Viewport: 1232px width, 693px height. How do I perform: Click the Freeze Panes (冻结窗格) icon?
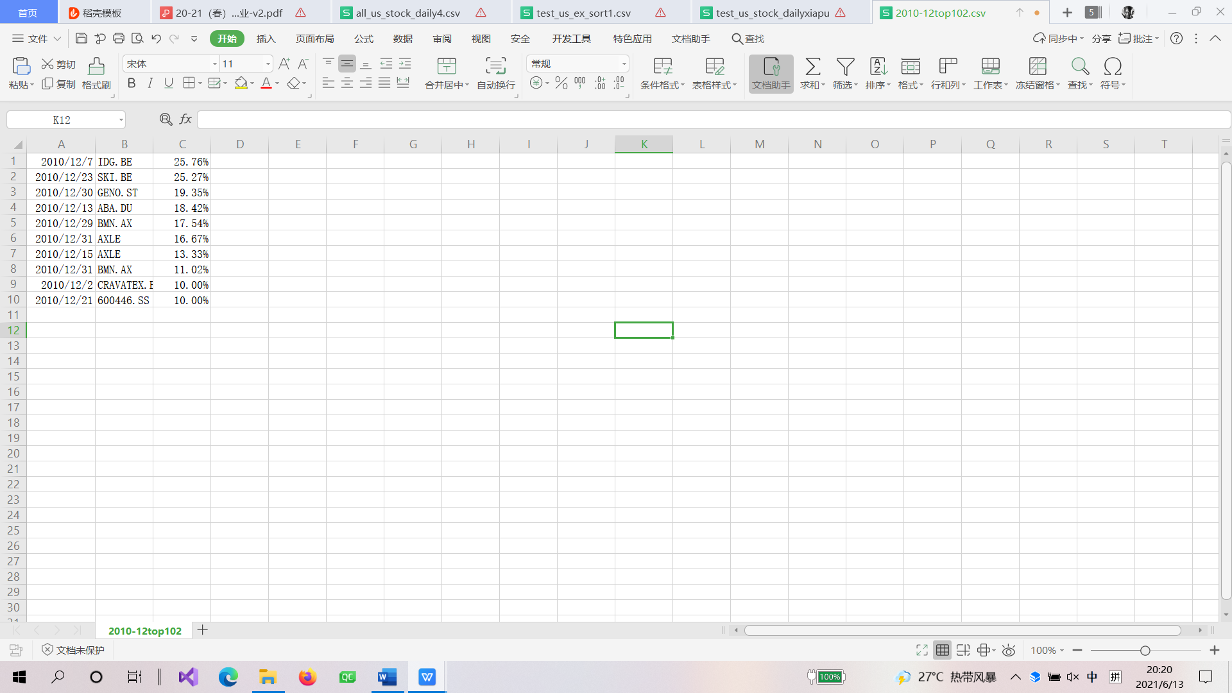coord(1037,66)
